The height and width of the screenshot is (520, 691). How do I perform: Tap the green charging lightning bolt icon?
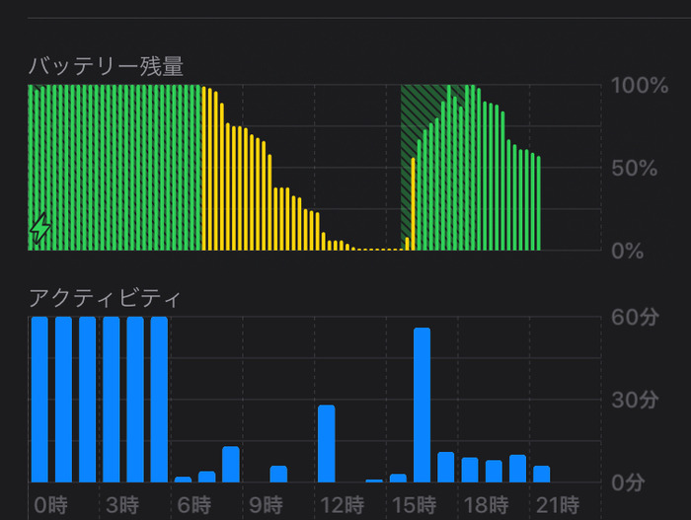pos(40,228)
